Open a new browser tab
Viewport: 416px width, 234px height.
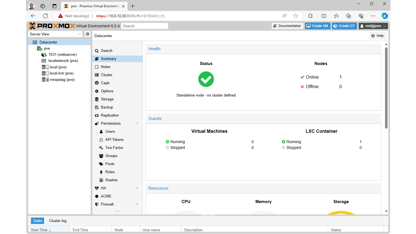tap(132, 6)
